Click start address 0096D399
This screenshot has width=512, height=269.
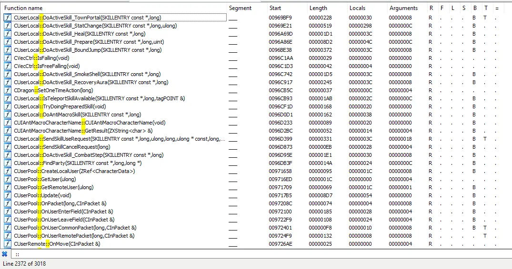[x=281, y=139]
